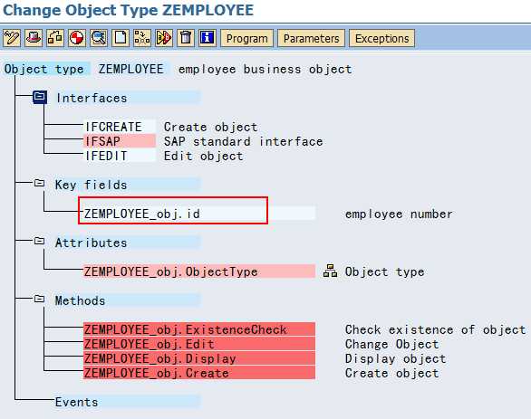Image resolution: width=531 pixels, height=419 pixels.
Task: Select method ZEMPLOYEE_obj.Edit
Action: (x=199, y=344)
